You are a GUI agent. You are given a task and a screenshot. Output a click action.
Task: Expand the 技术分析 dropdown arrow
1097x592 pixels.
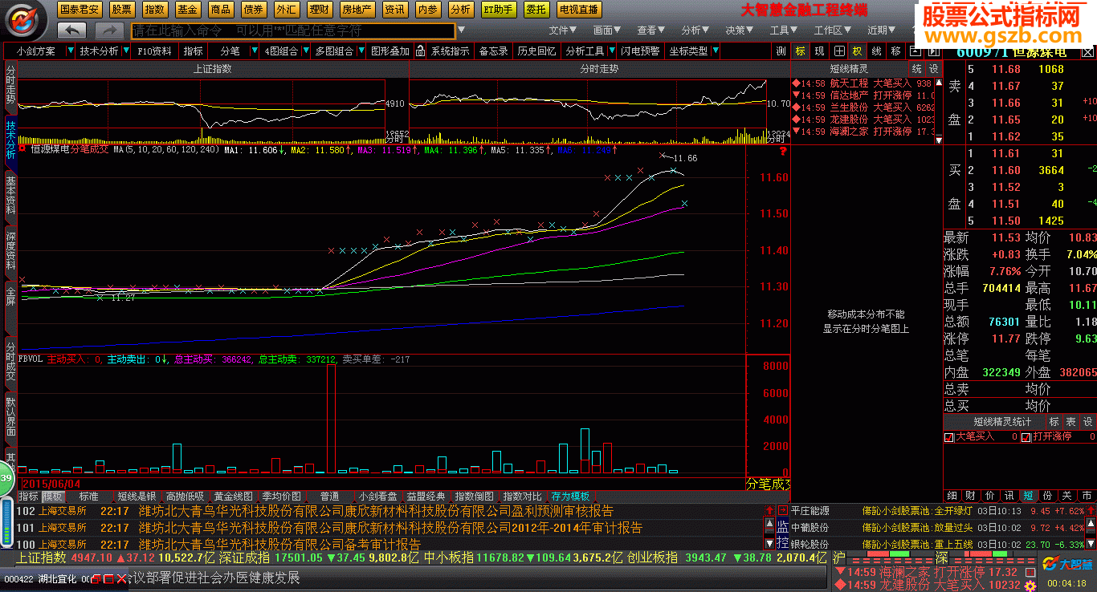125,51
